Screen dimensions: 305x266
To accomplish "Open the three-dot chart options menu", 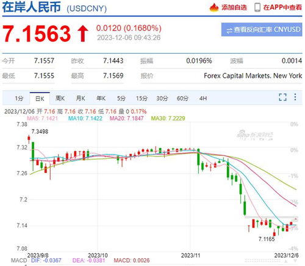I will (x=295, y=97).
